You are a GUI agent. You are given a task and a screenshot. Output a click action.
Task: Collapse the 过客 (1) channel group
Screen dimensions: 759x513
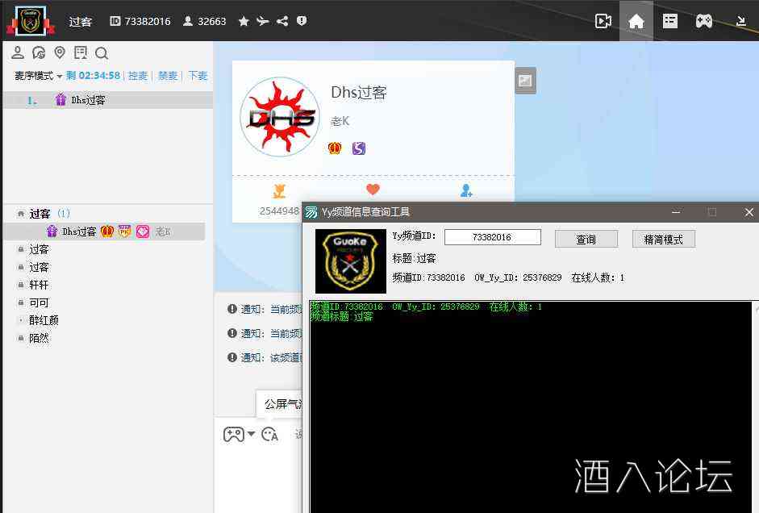(21, 214)
